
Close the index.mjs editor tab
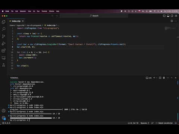pyautogui.click(x=23, y=21)
